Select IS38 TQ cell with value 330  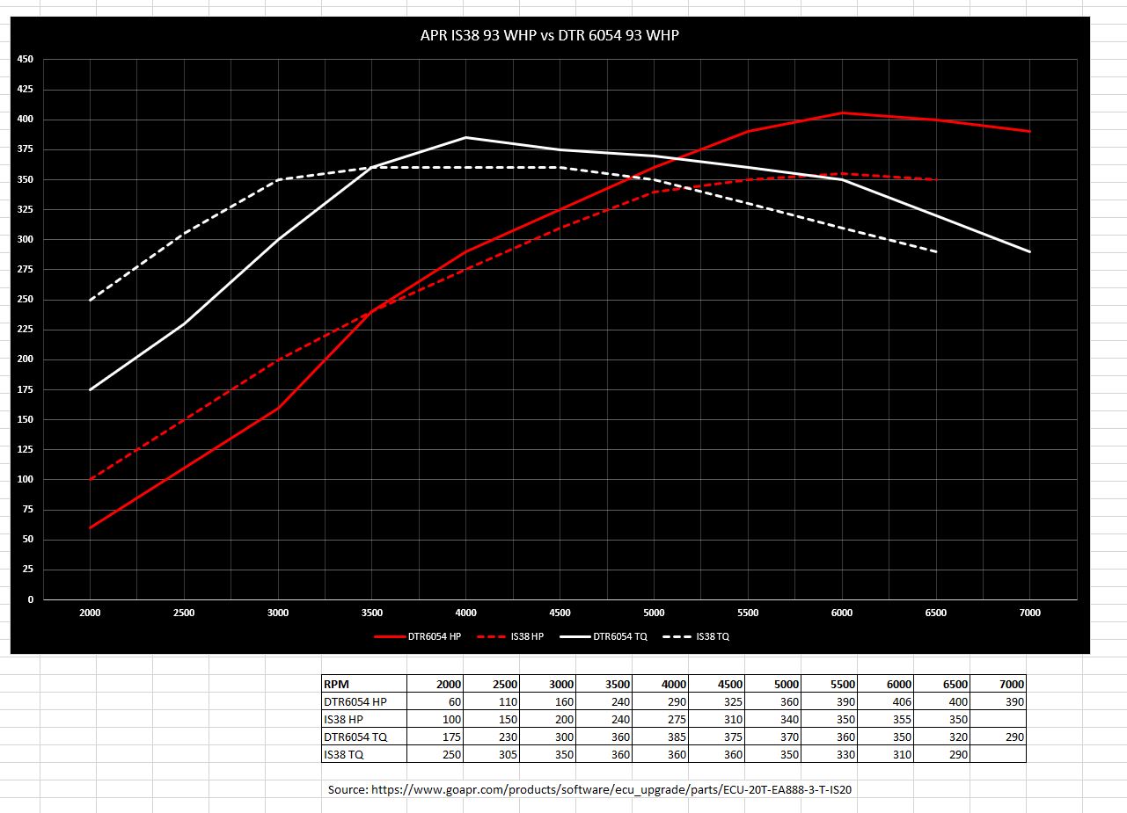(830, 754)
